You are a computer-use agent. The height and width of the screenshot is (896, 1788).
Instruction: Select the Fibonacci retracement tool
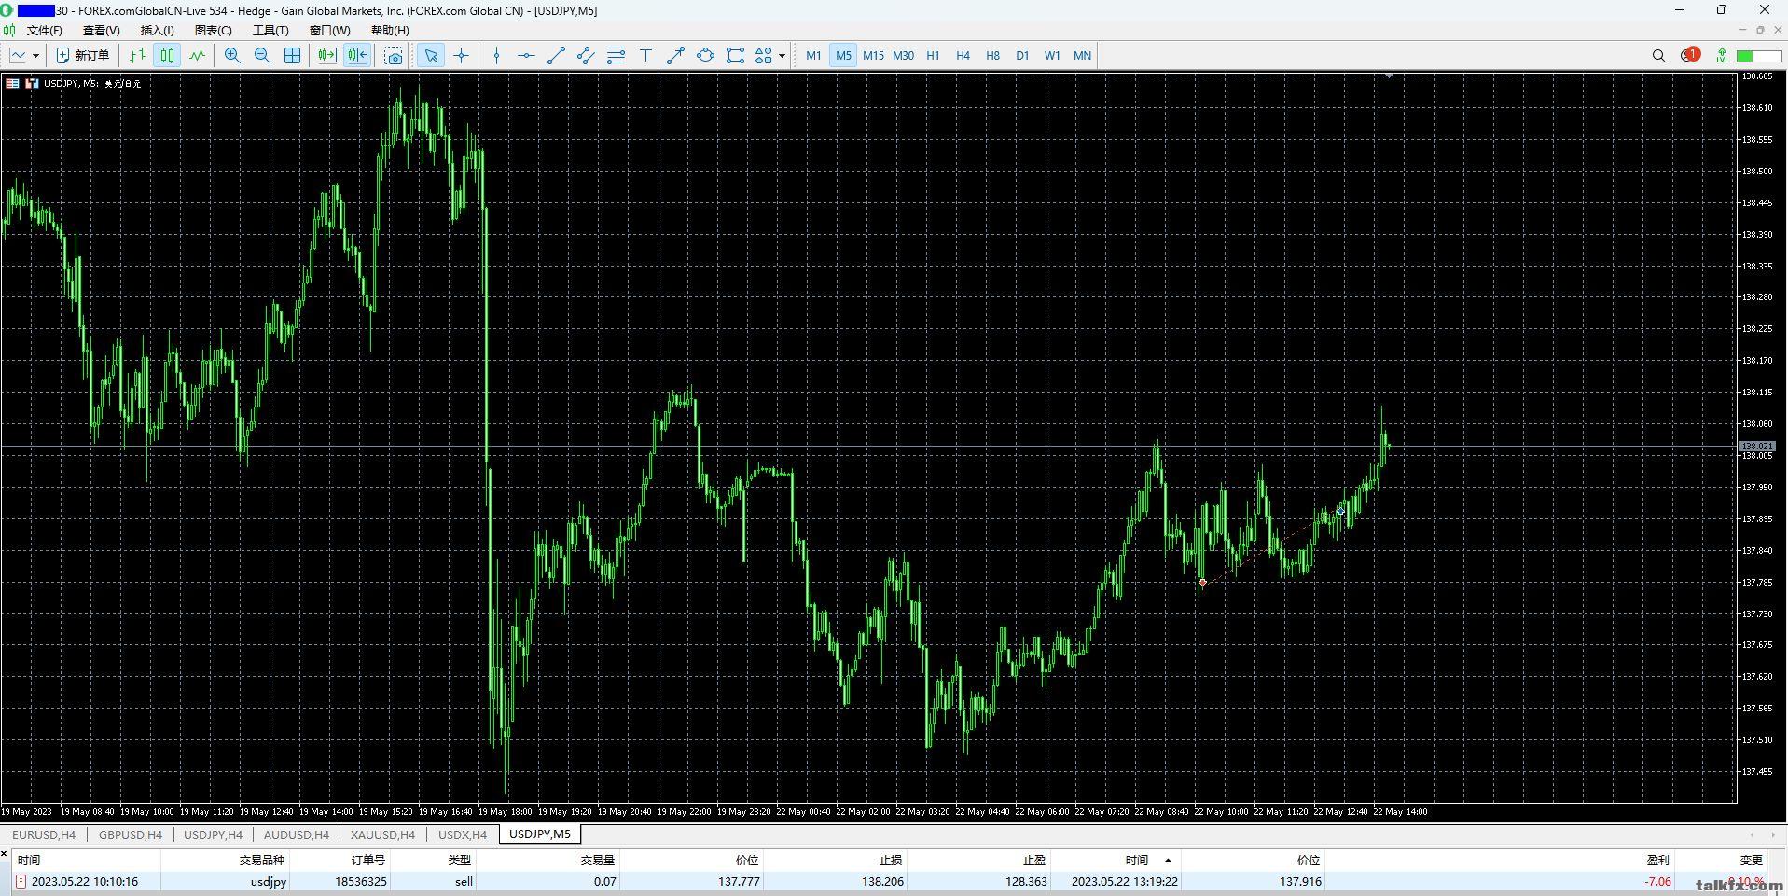pos(616,56)
